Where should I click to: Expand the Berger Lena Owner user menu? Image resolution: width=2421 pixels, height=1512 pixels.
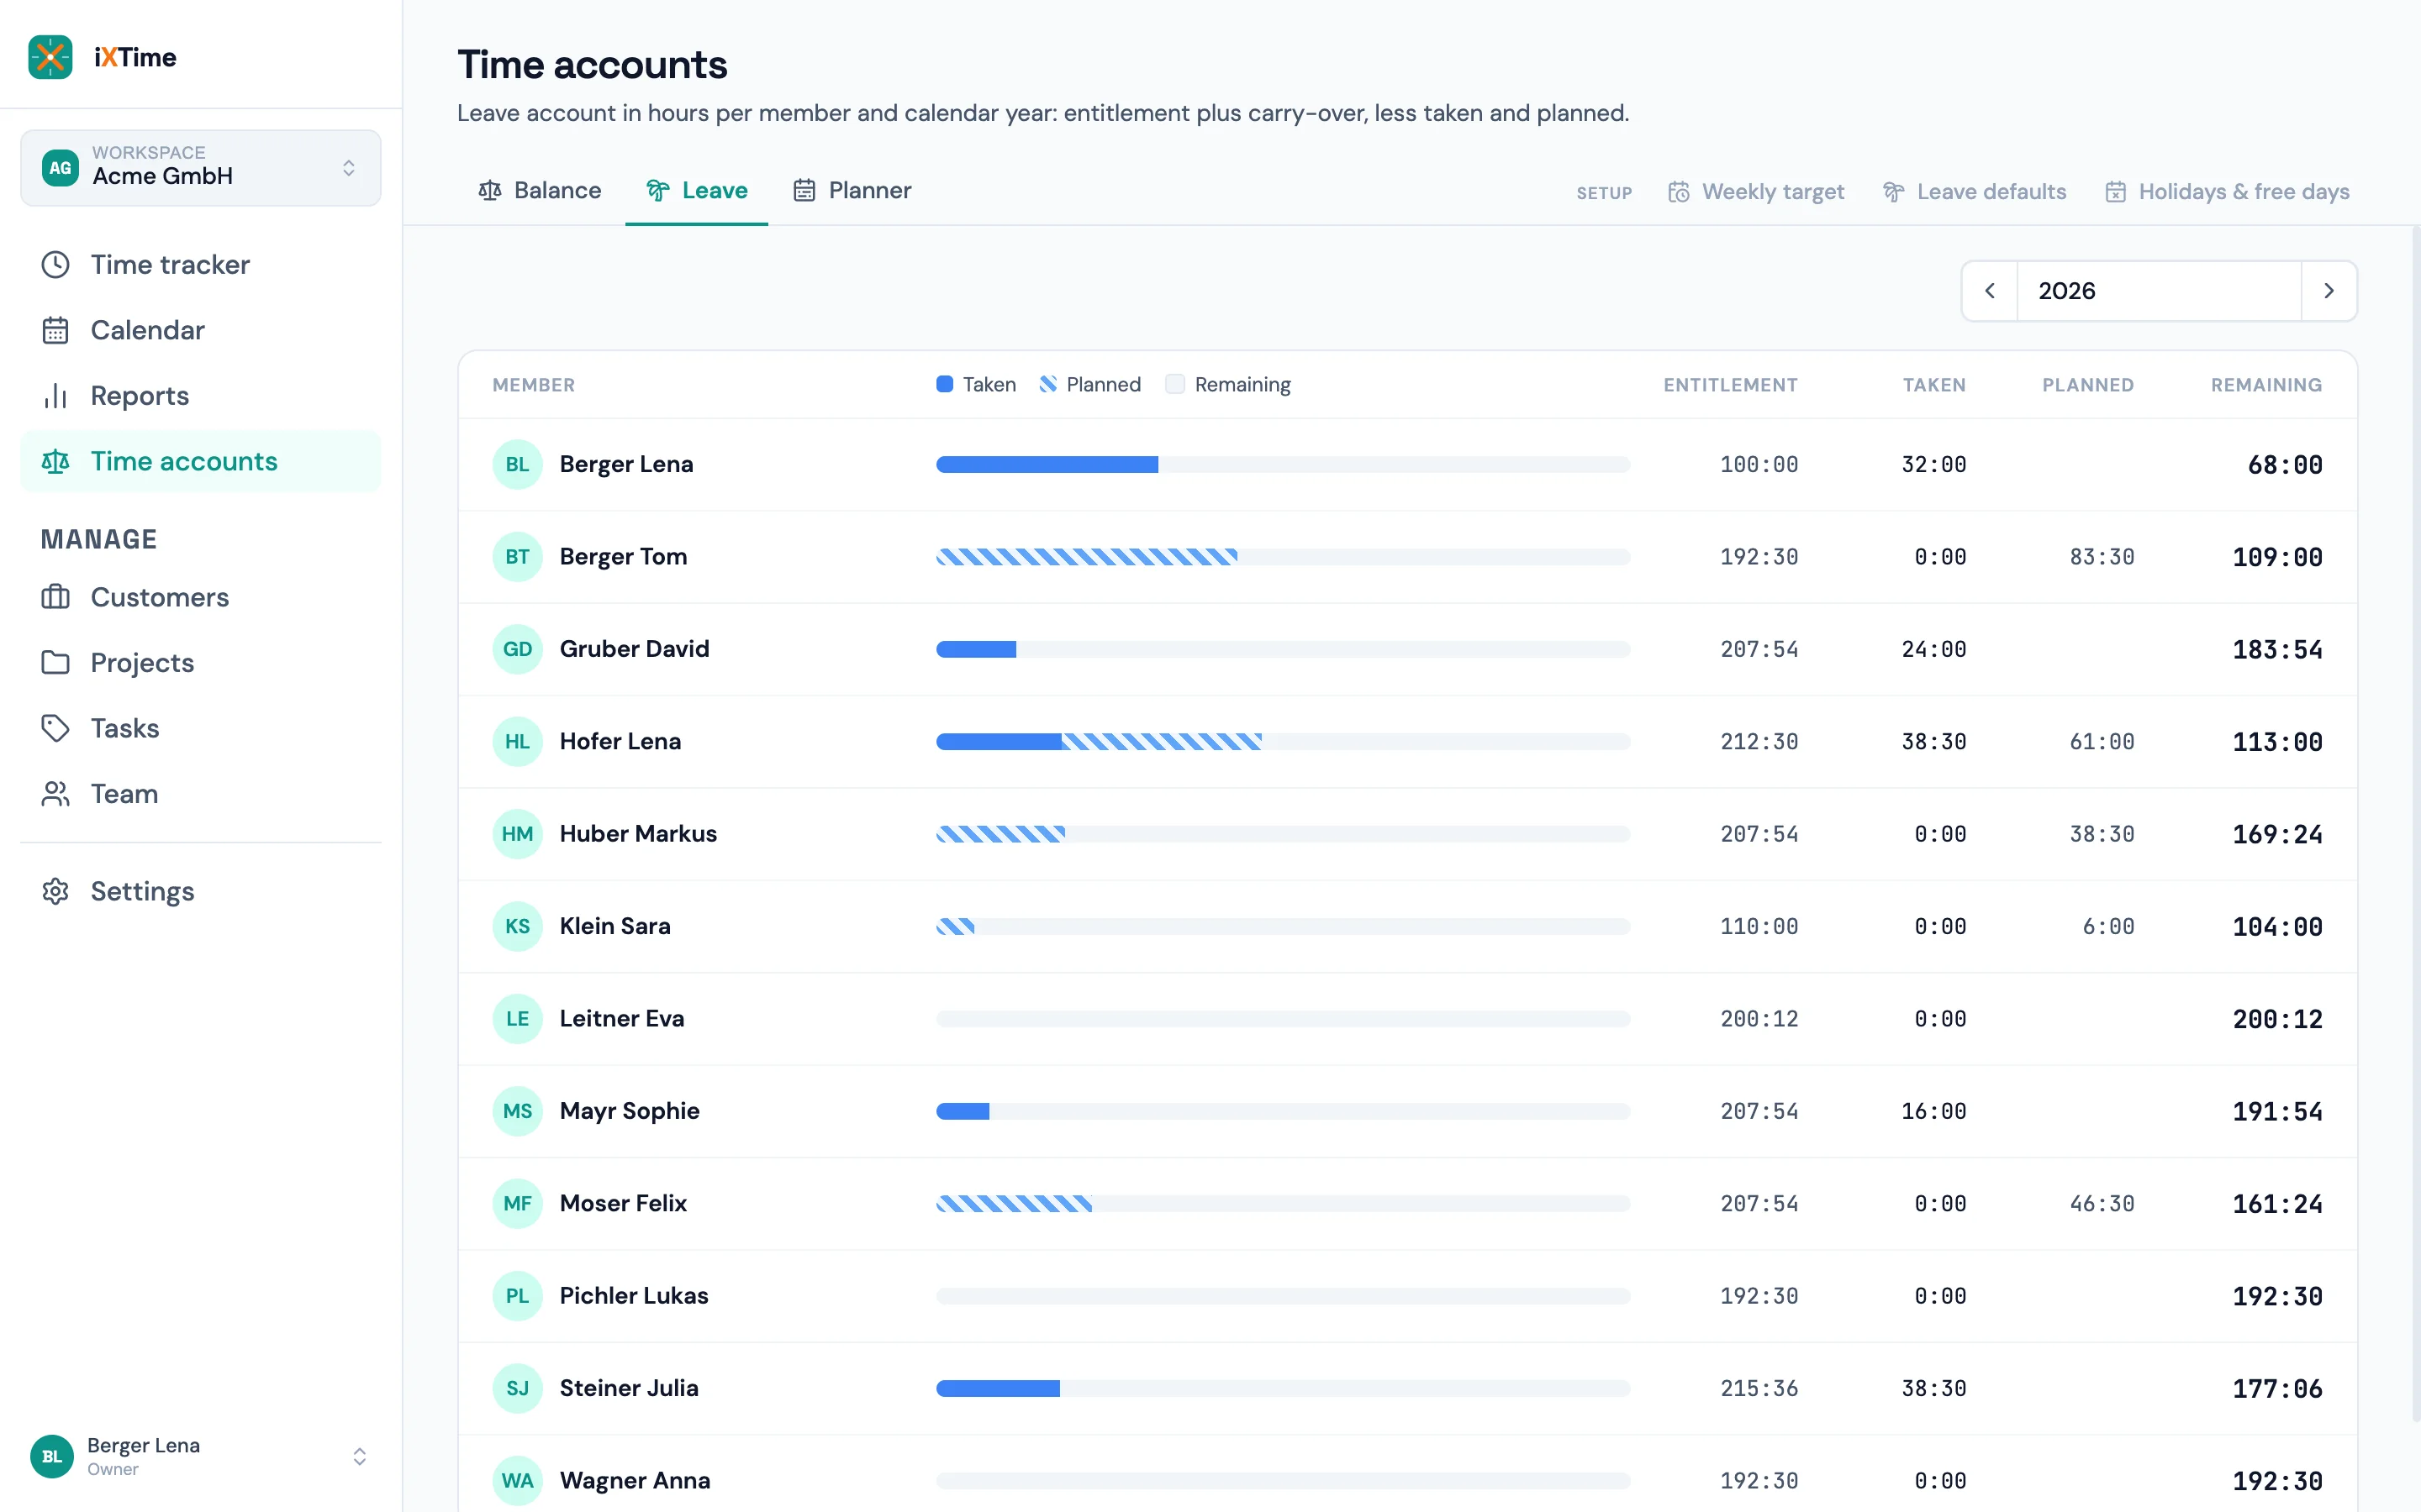(x=200, y=1456)
